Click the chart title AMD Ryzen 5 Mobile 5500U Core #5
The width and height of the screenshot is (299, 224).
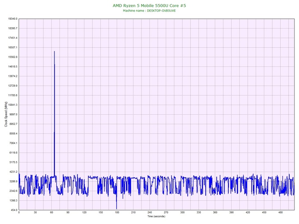[x=149, y=5]
